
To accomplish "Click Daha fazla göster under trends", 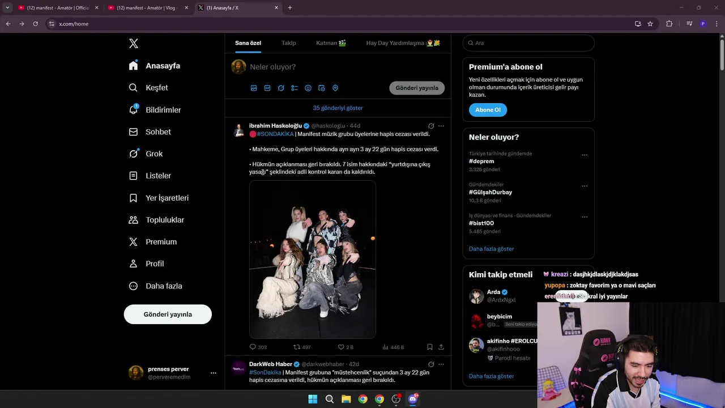I will coord(491,249).
